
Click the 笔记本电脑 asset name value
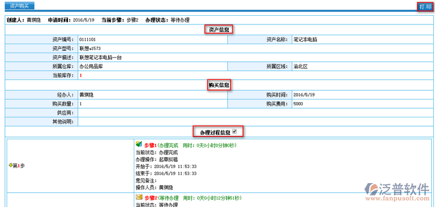click(x=305, y=40)
